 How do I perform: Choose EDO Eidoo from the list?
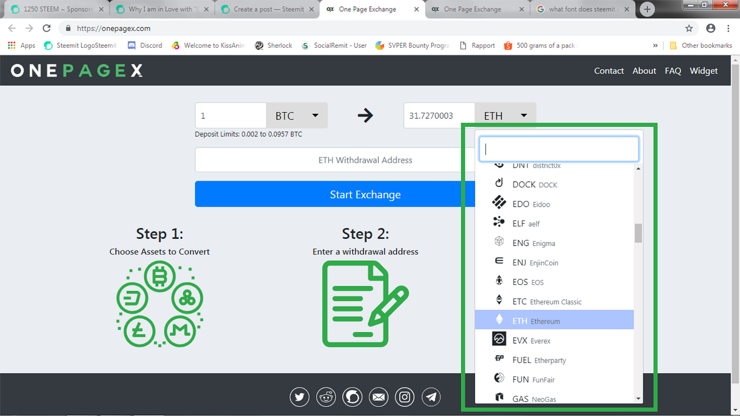pos(554,204)
